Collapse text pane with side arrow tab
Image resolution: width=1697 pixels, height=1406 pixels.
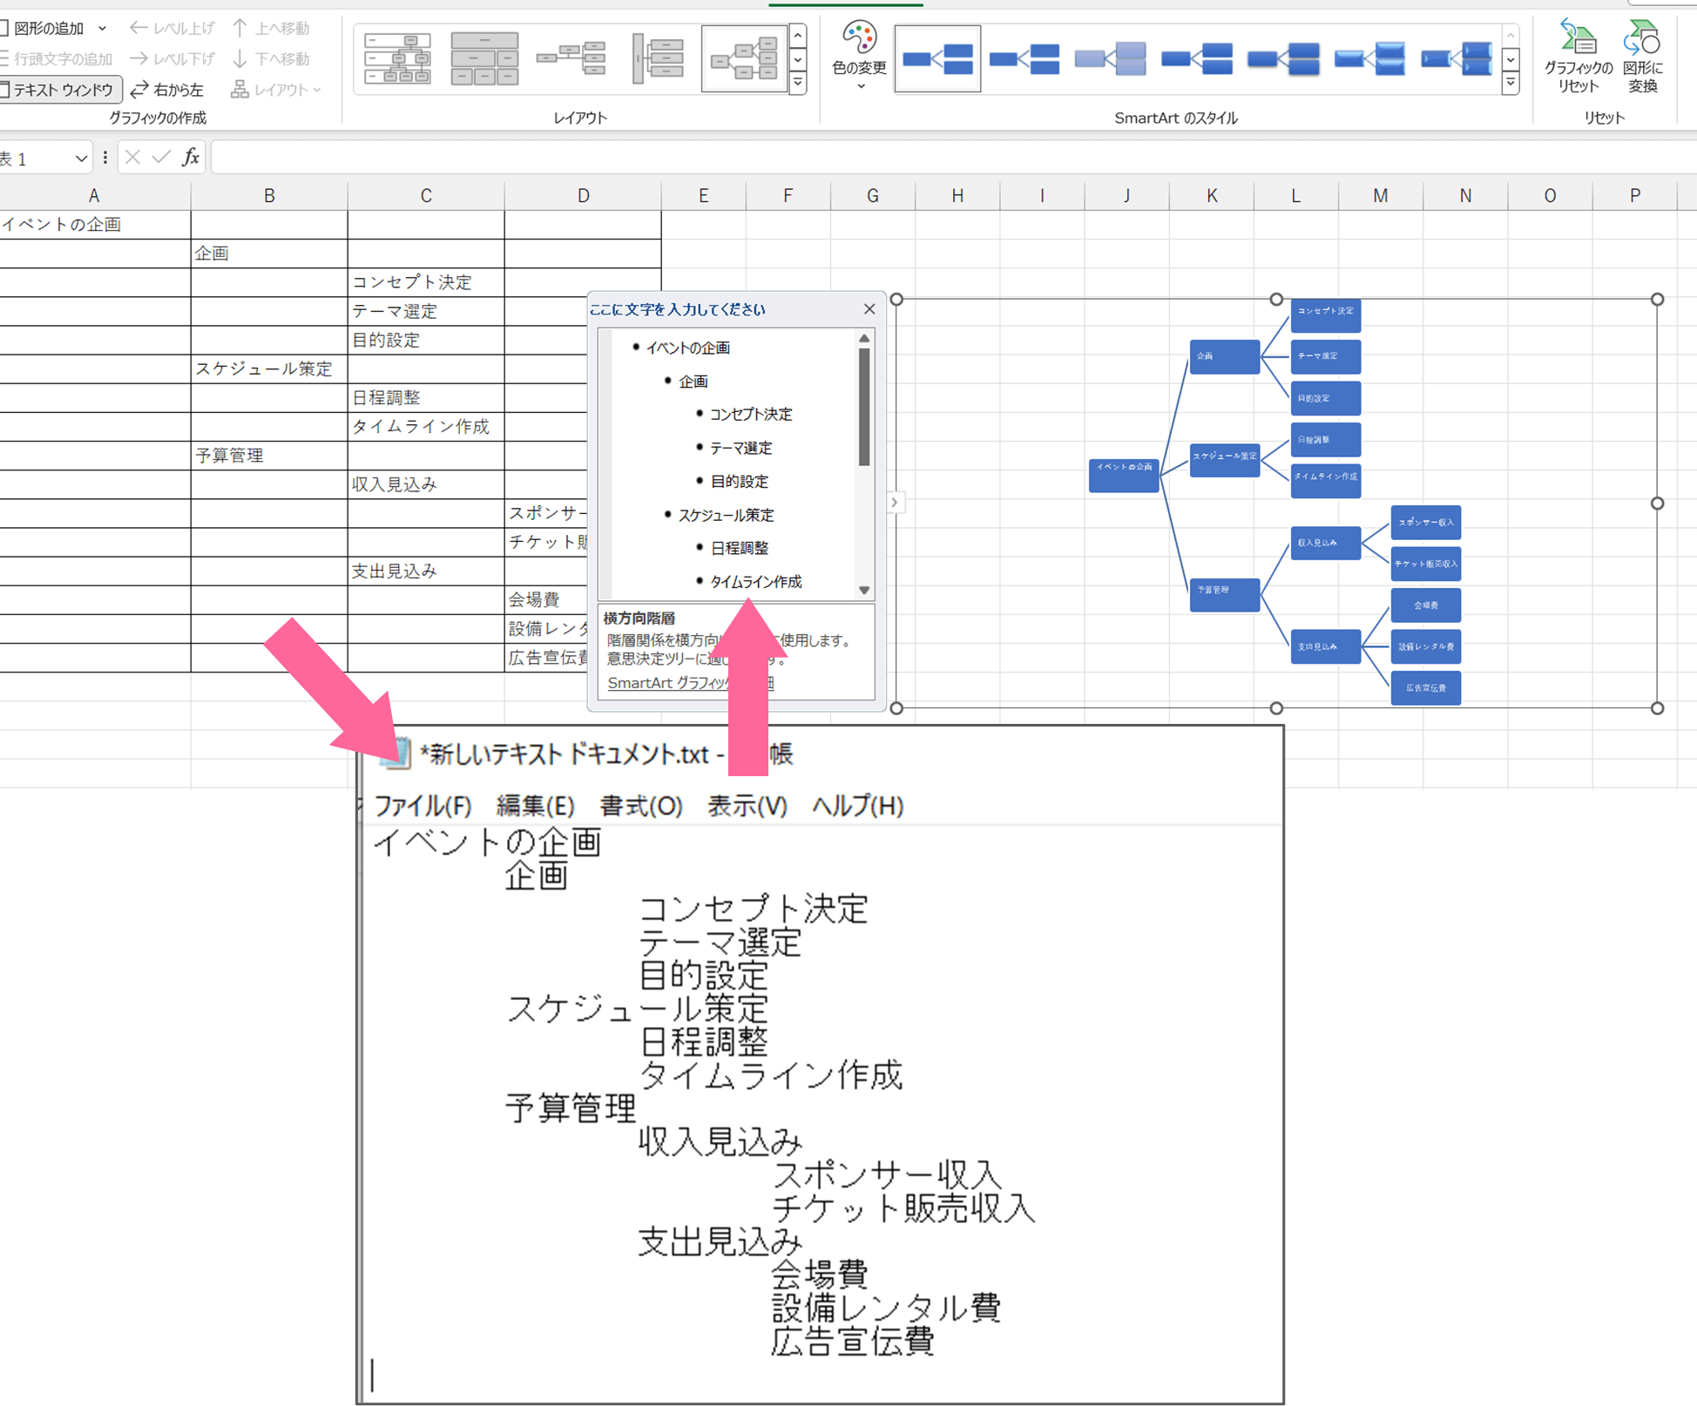point(894,503)
